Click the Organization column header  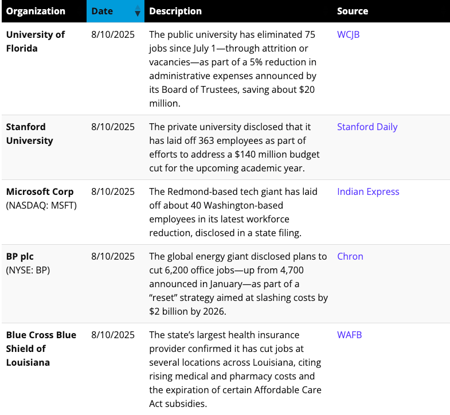point(36,11)
